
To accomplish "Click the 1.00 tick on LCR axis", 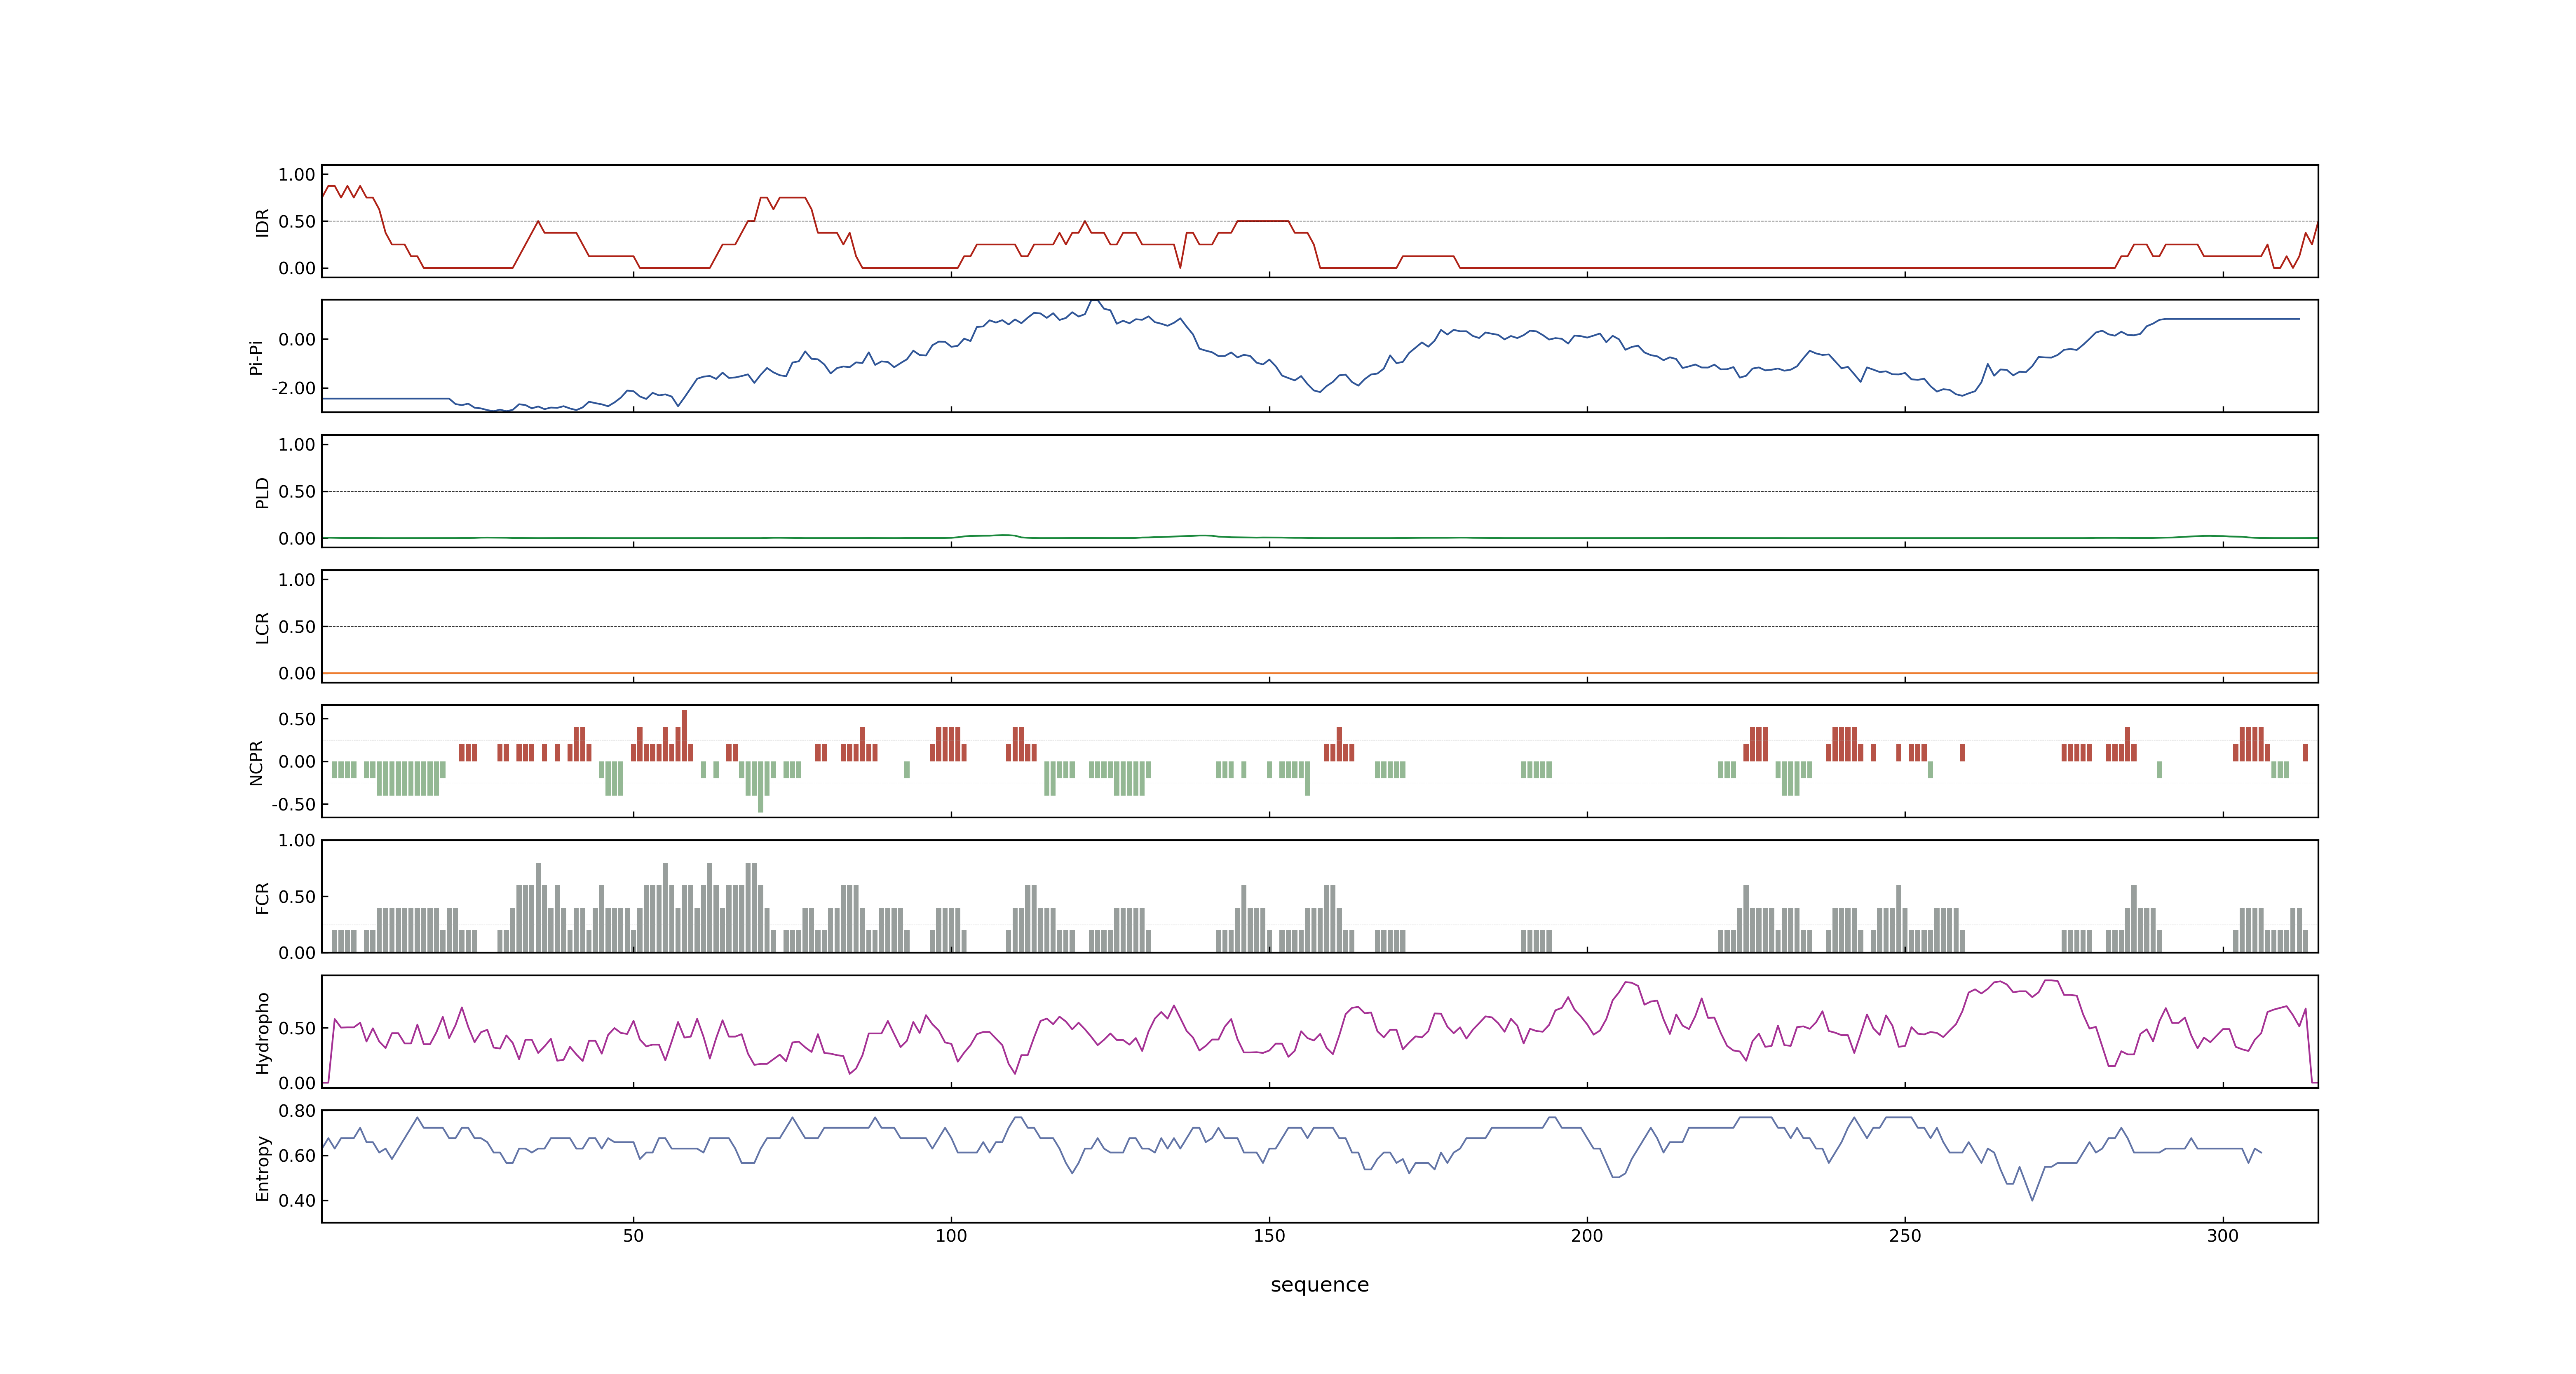I will (x=297, y=579).
